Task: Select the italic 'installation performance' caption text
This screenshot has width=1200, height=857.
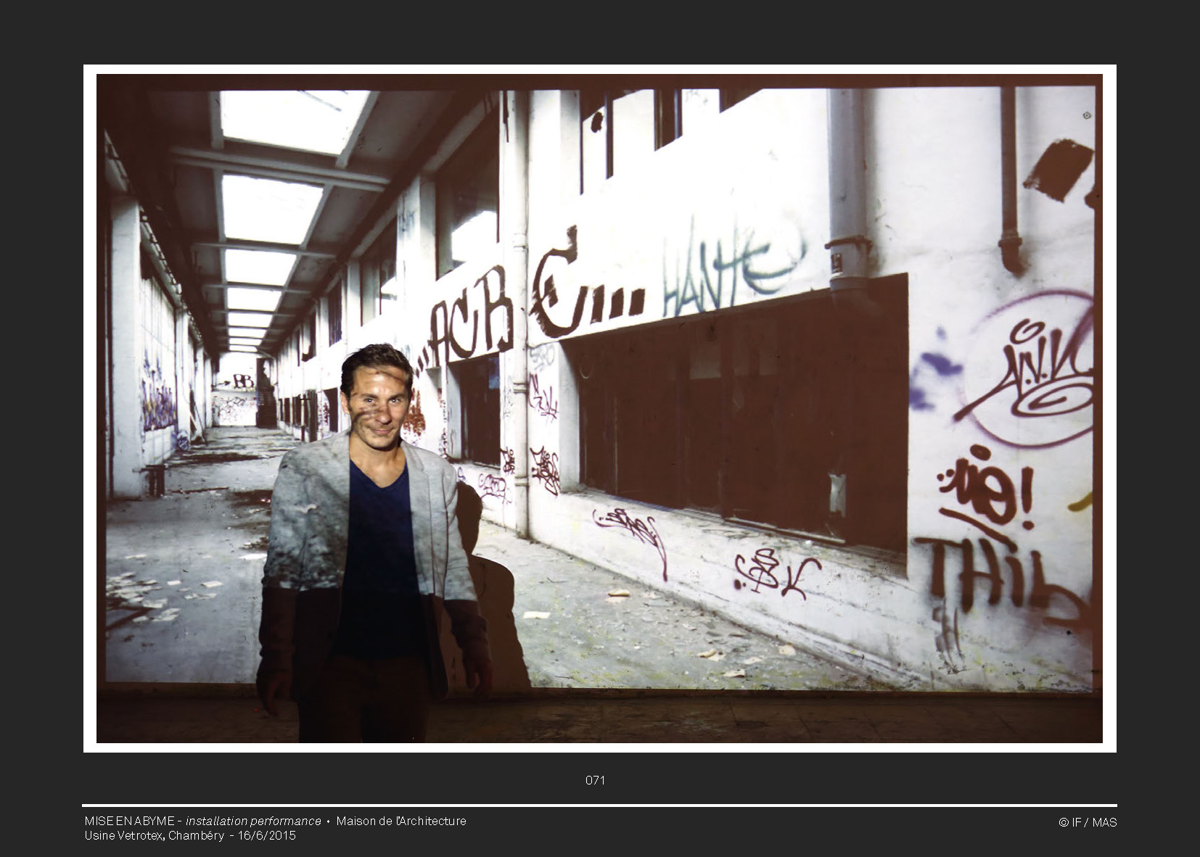Action: pos(253,821)
